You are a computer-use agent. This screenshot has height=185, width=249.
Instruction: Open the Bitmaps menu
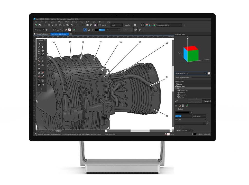(x=75, y=22)
